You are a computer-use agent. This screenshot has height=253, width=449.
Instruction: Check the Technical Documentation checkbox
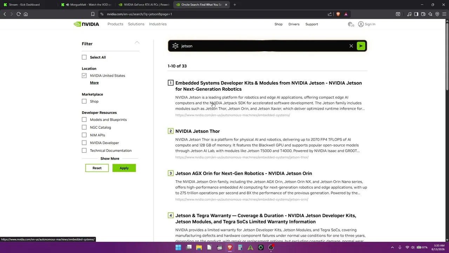[x=84, y=150]
